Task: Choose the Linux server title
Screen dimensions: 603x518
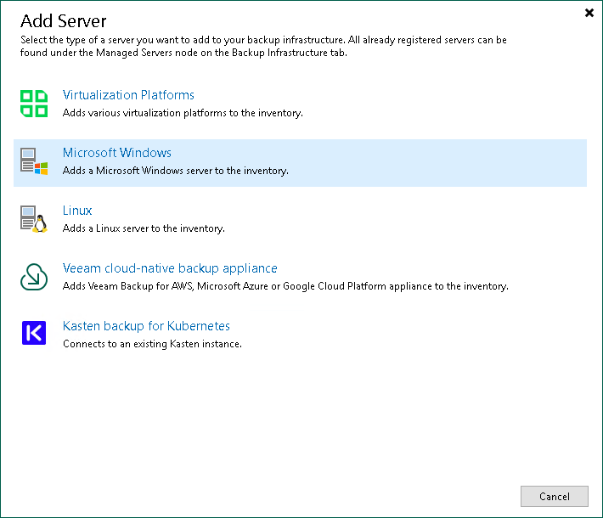Action: pyautogui.click(x=77, y=211)
